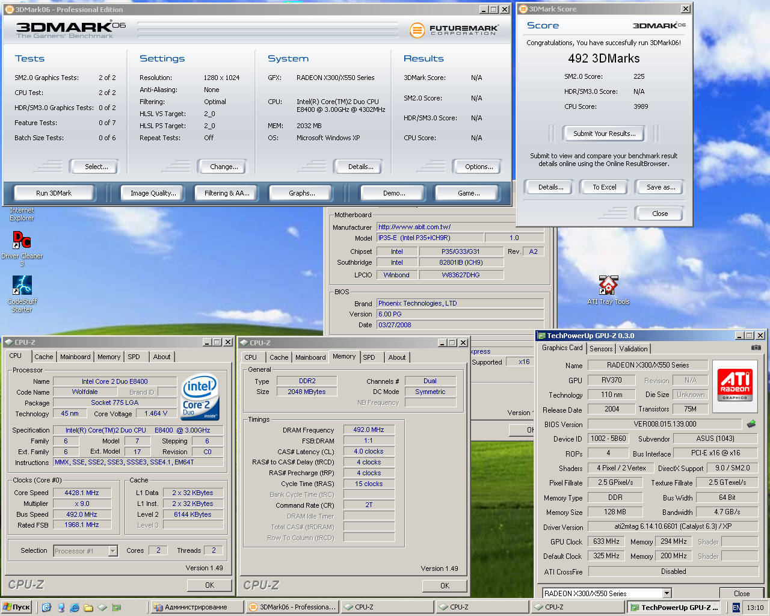The width and height of the screenshot is (770, 616).
Task: Click the save BIOS icon in GPU-Z
Action: pyautogui.click(x=751, y=423)
